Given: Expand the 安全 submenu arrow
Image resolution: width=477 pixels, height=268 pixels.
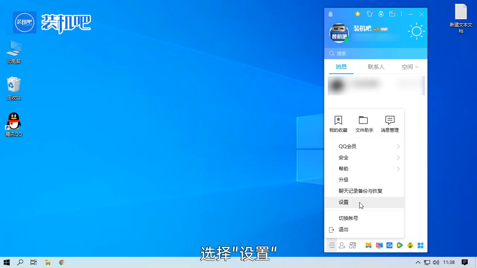Looking at the screenshot, I should click(398, 157).
